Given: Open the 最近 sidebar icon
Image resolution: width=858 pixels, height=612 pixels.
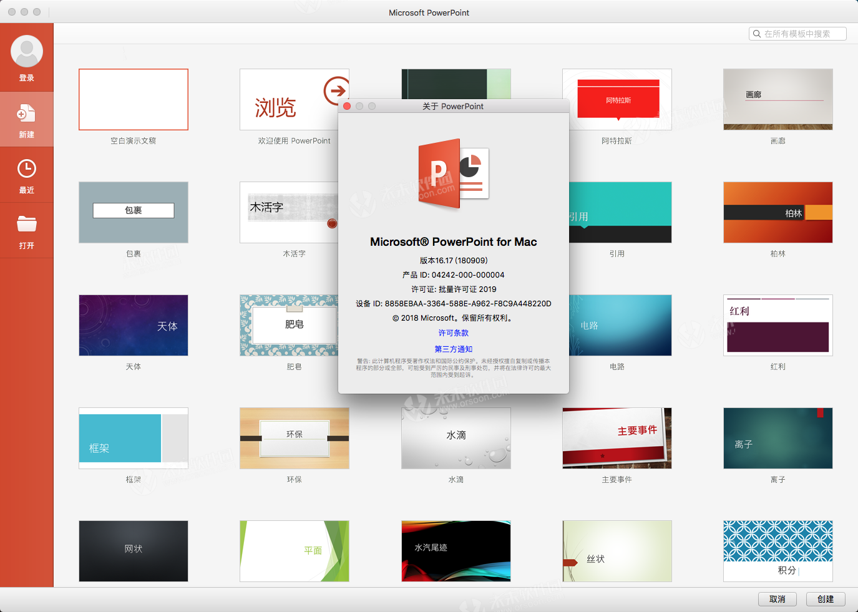Looking at the screenshot, I should 27,167.
